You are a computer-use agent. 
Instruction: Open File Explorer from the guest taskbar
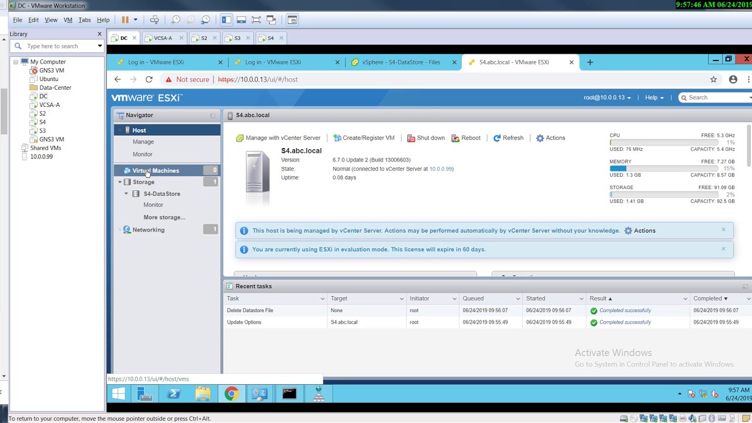tap(203, 394)
